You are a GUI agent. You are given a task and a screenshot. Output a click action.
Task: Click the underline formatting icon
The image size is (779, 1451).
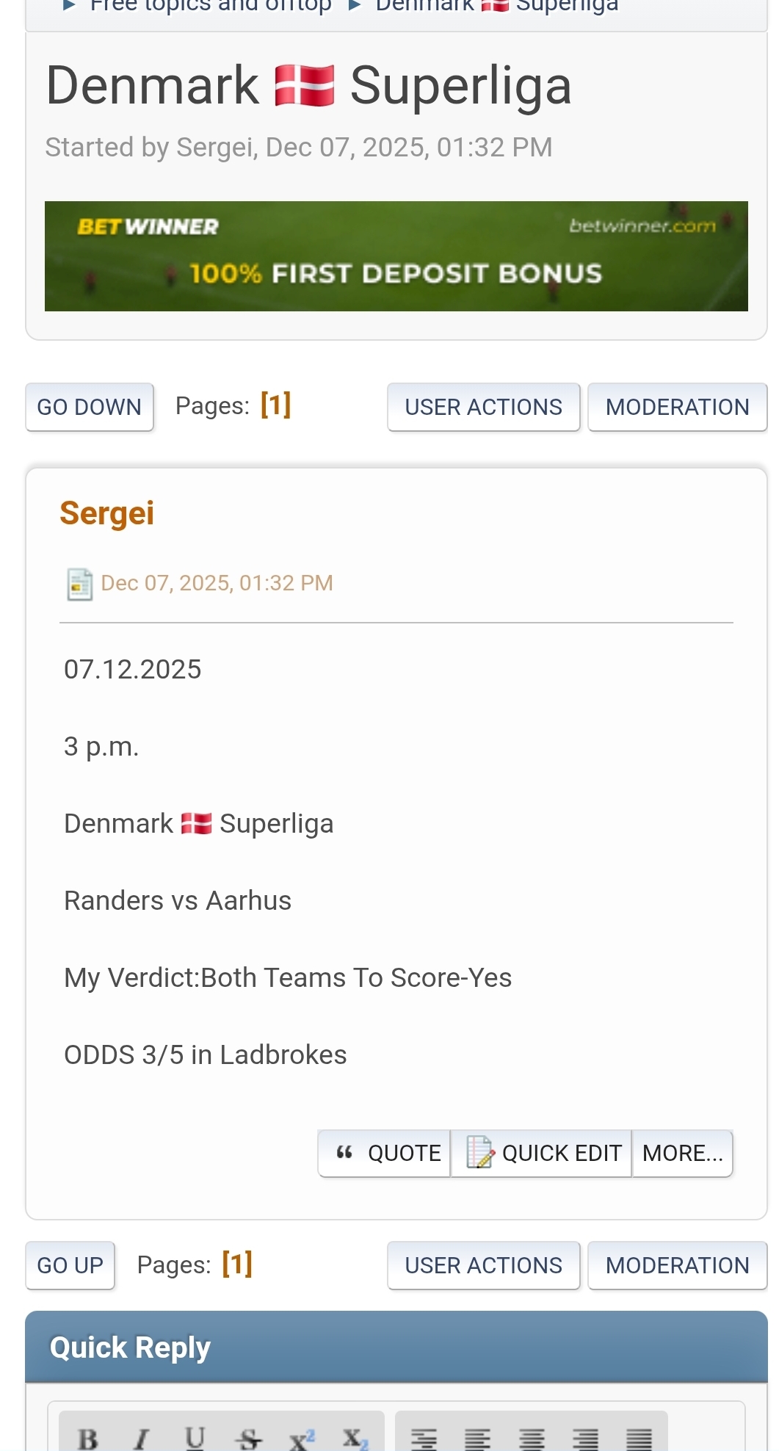(195, 1438)
